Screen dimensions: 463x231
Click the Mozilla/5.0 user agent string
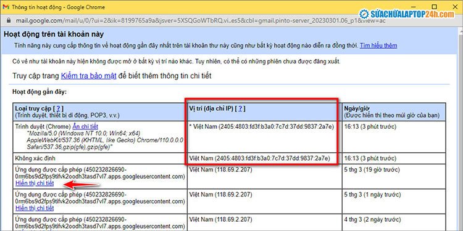(x=104, y=140)
